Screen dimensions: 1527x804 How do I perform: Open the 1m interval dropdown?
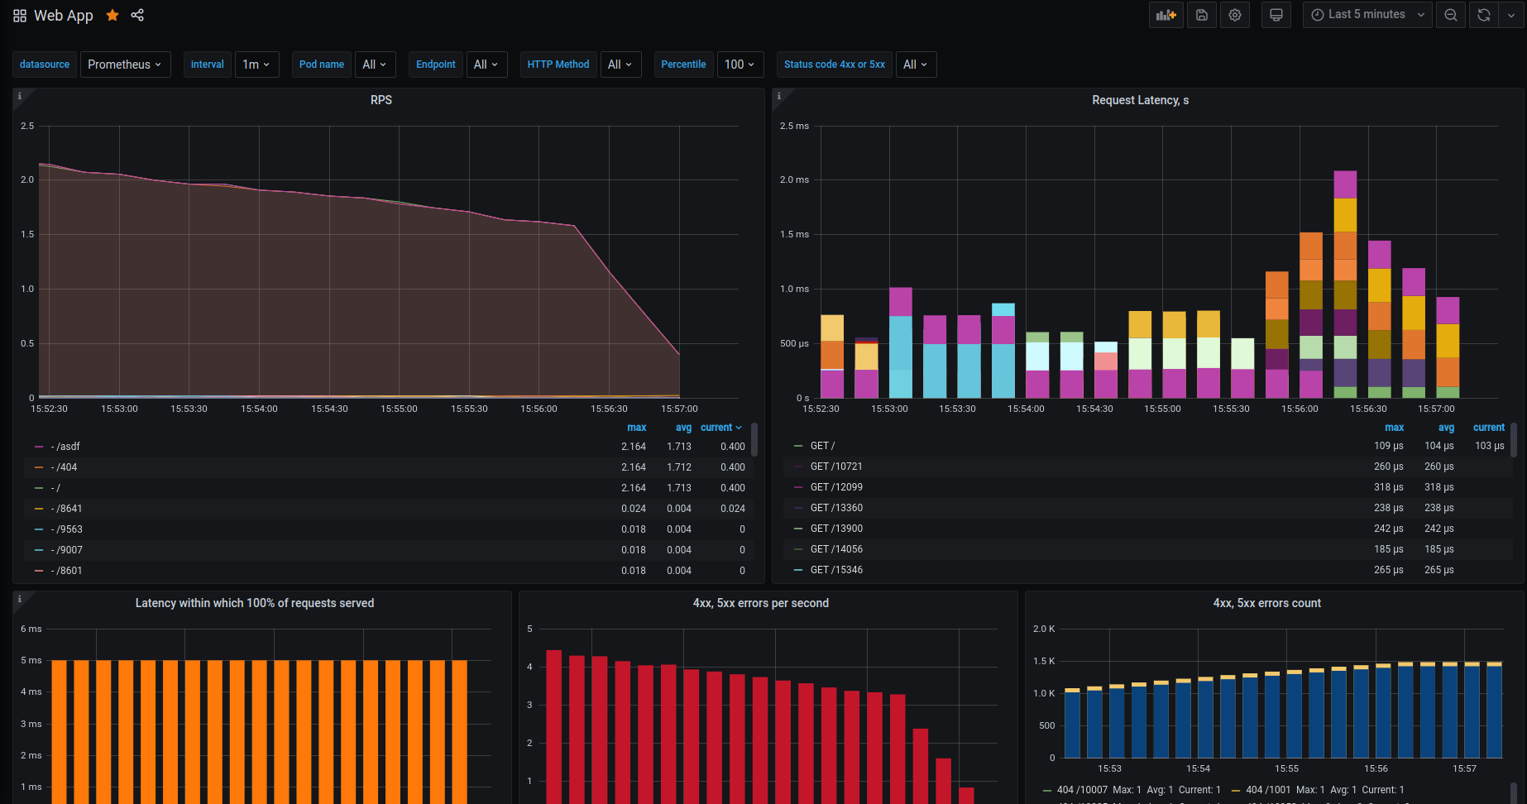tap(256, 65)
